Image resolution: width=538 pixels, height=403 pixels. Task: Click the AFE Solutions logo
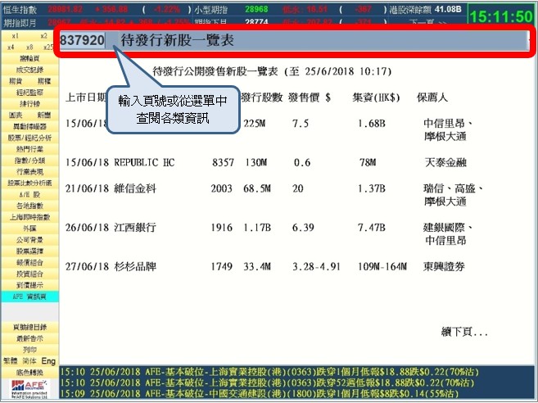pyautogui.click(x=29, y=389)
